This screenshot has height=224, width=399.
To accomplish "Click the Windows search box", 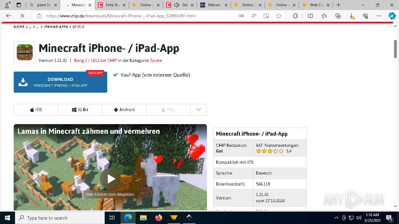I will (60, 218).
